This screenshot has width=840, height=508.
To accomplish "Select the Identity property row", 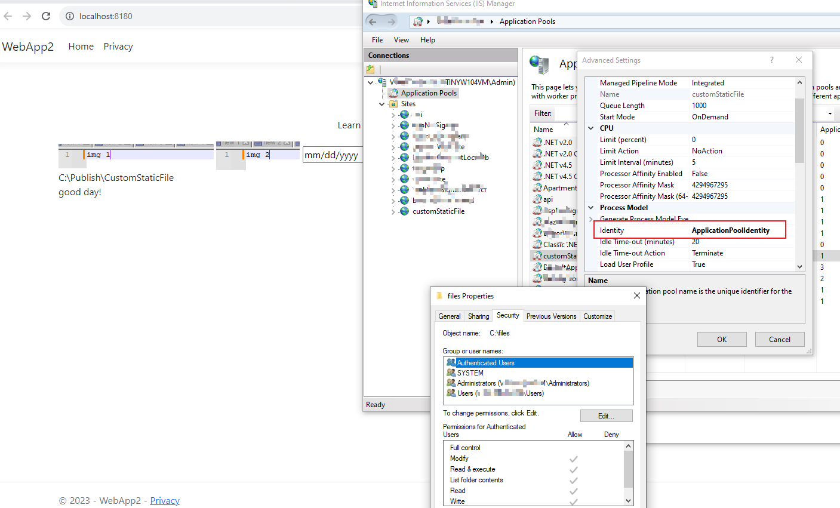I will click(x=690, y=230).
